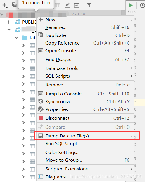Click the submenu arrow beside Database Tools
Image resolution: width=145 pixels, height=182 pixels.
click(131, 68)
